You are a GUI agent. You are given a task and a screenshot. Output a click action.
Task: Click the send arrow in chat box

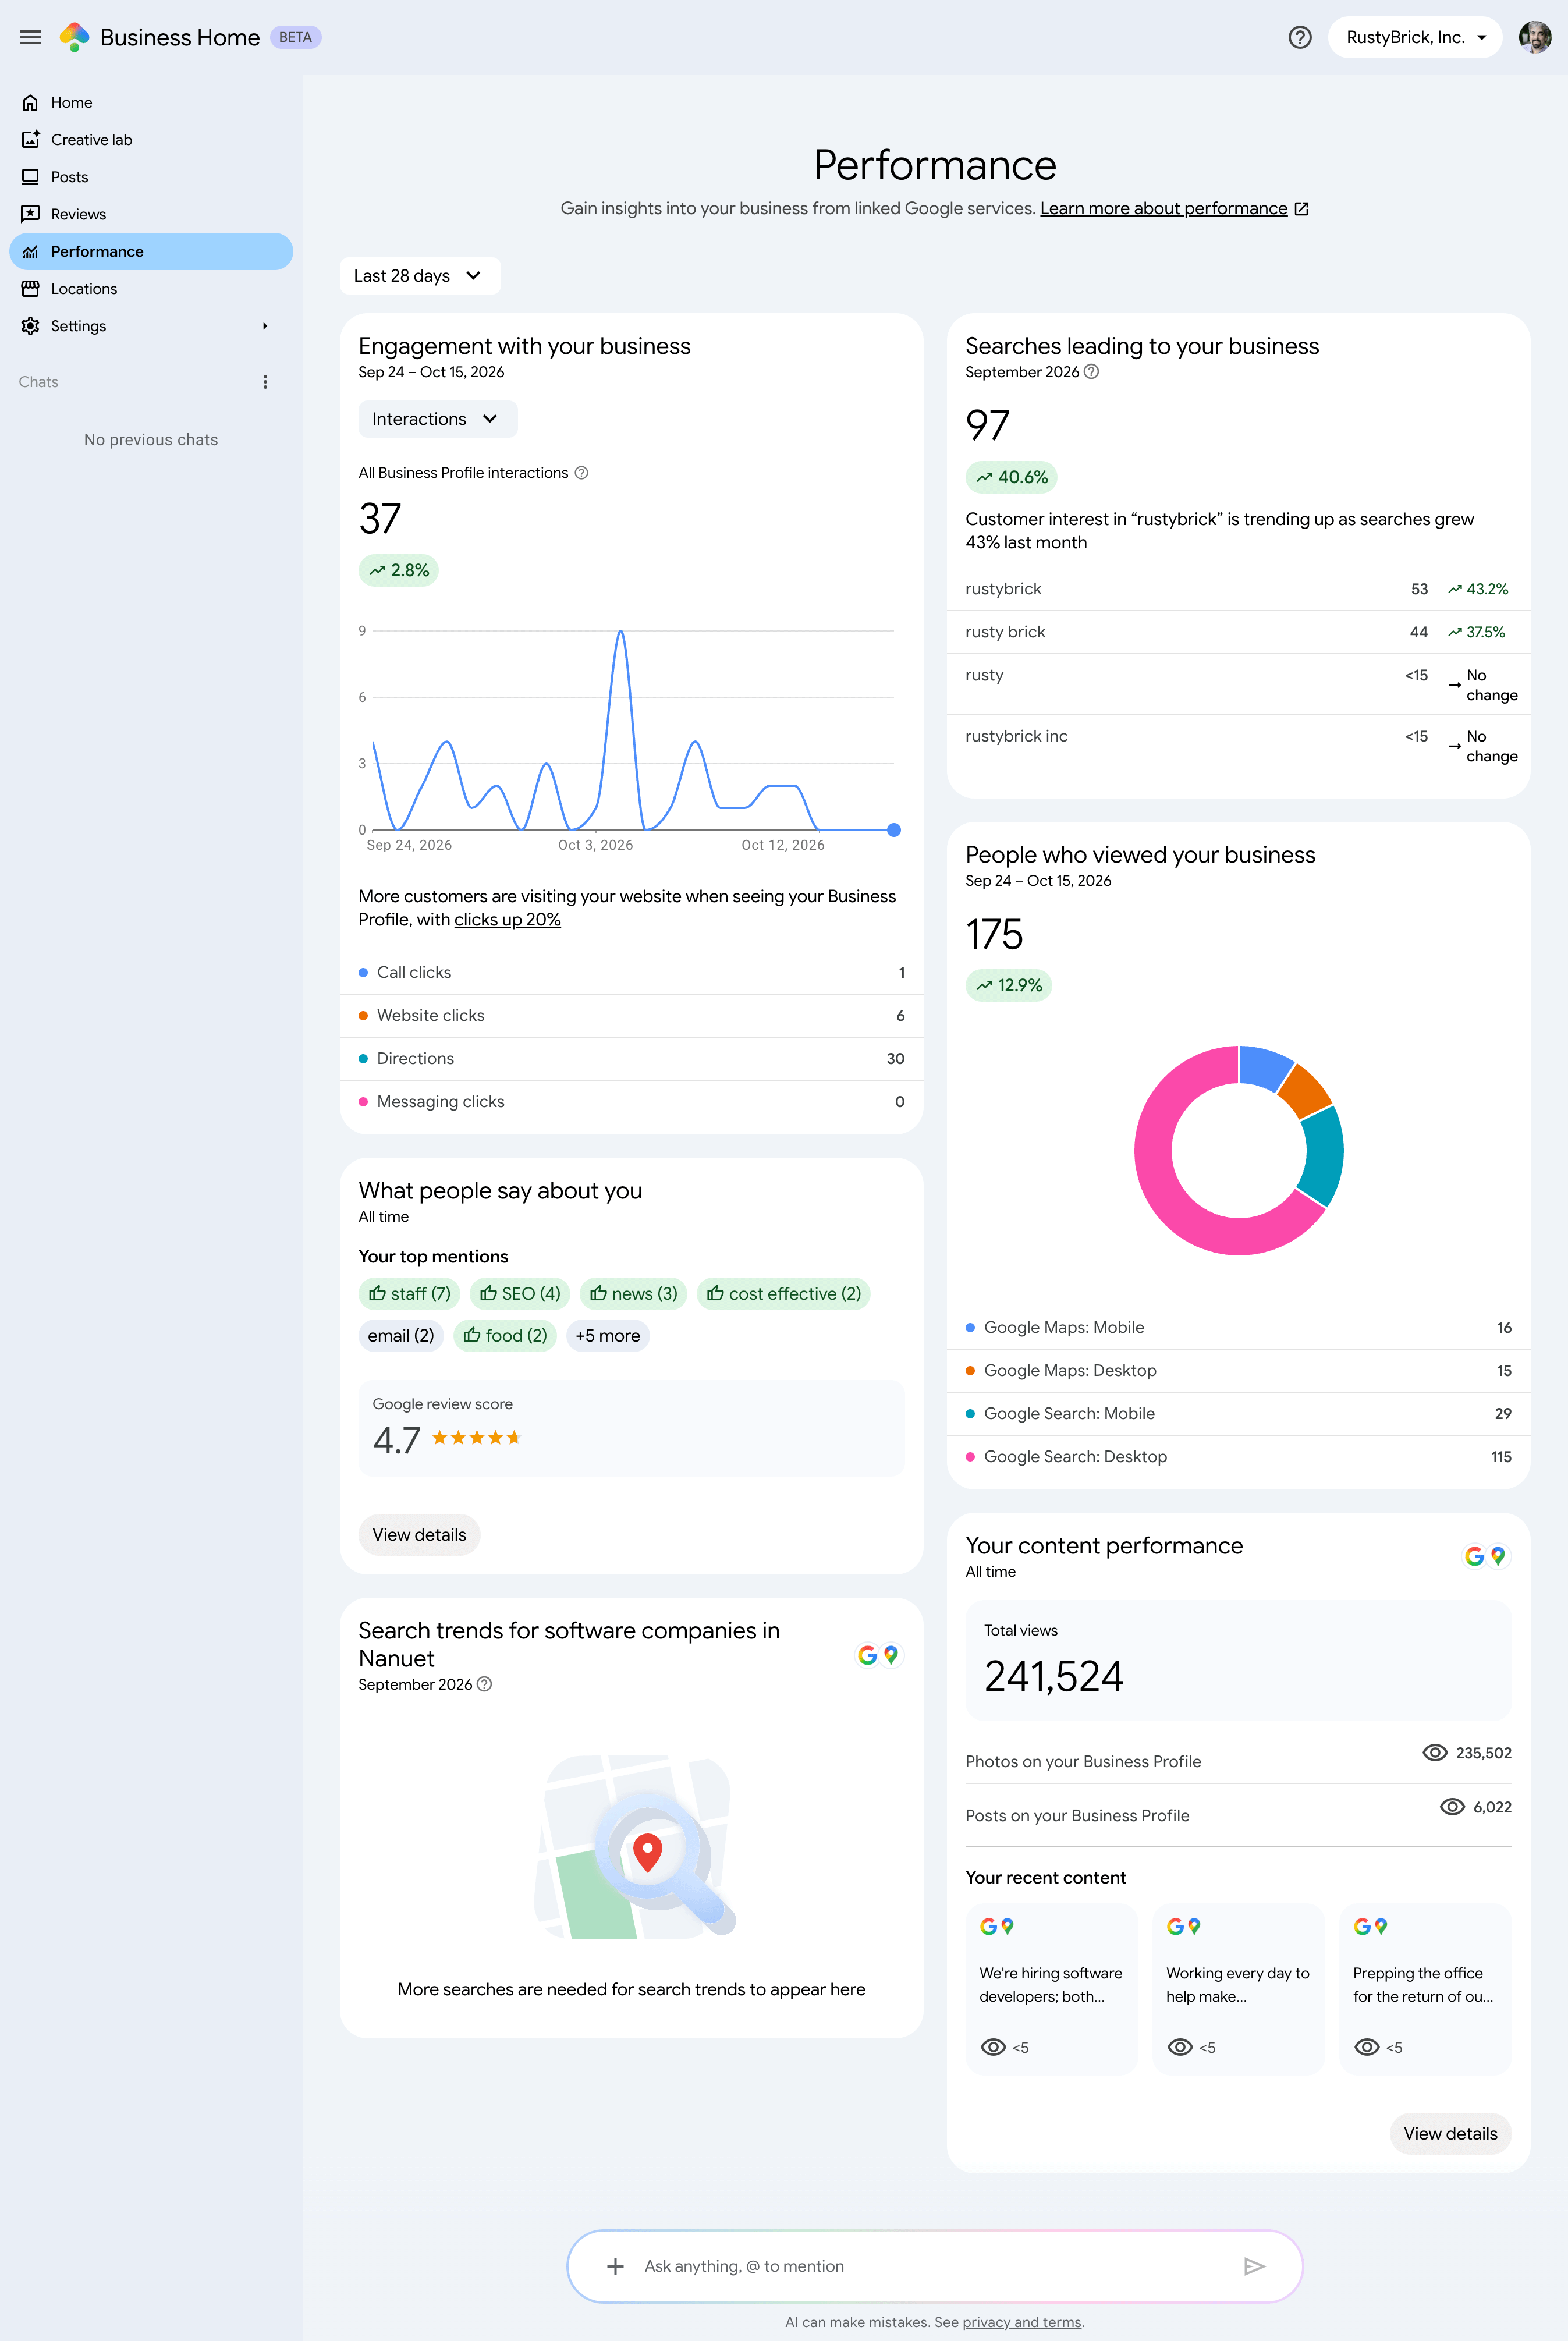1254,2266
